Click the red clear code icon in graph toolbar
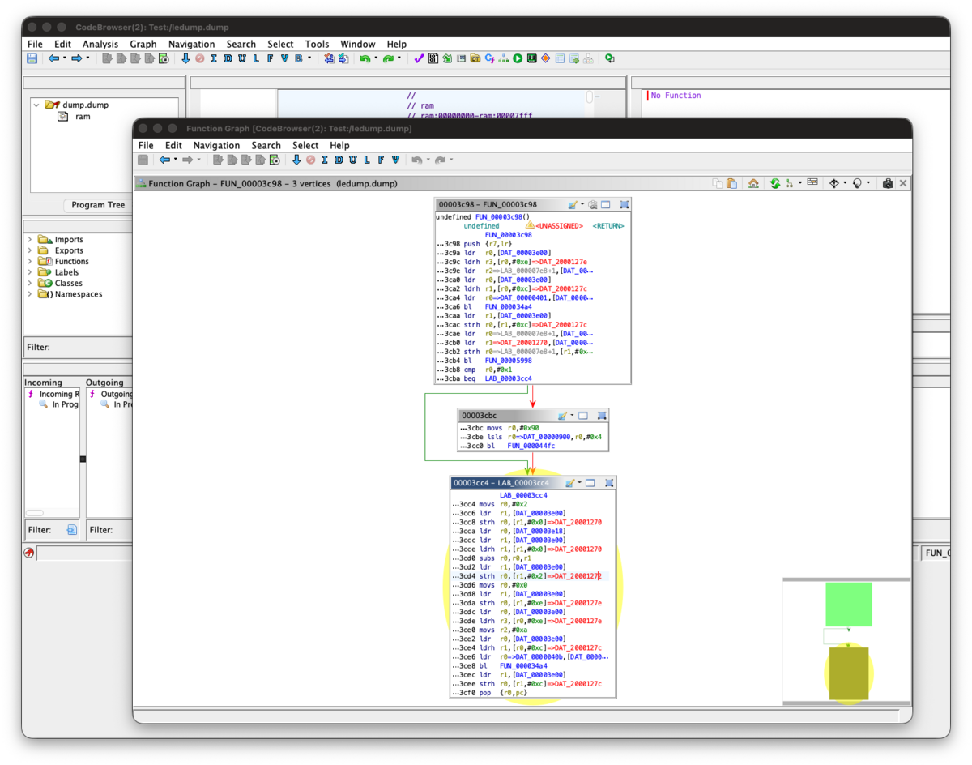Image resolution: width=972 pixels, height=765 pixels. tap(310, 160)
